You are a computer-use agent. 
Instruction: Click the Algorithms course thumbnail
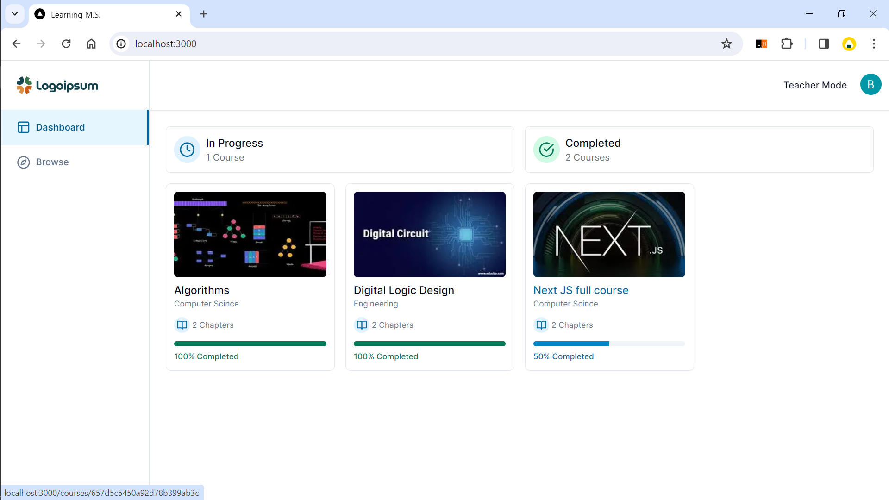250,234
